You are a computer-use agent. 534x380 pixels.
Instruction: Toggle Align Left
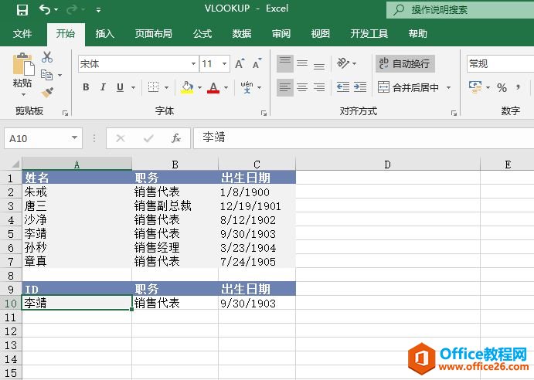point(285,87)
